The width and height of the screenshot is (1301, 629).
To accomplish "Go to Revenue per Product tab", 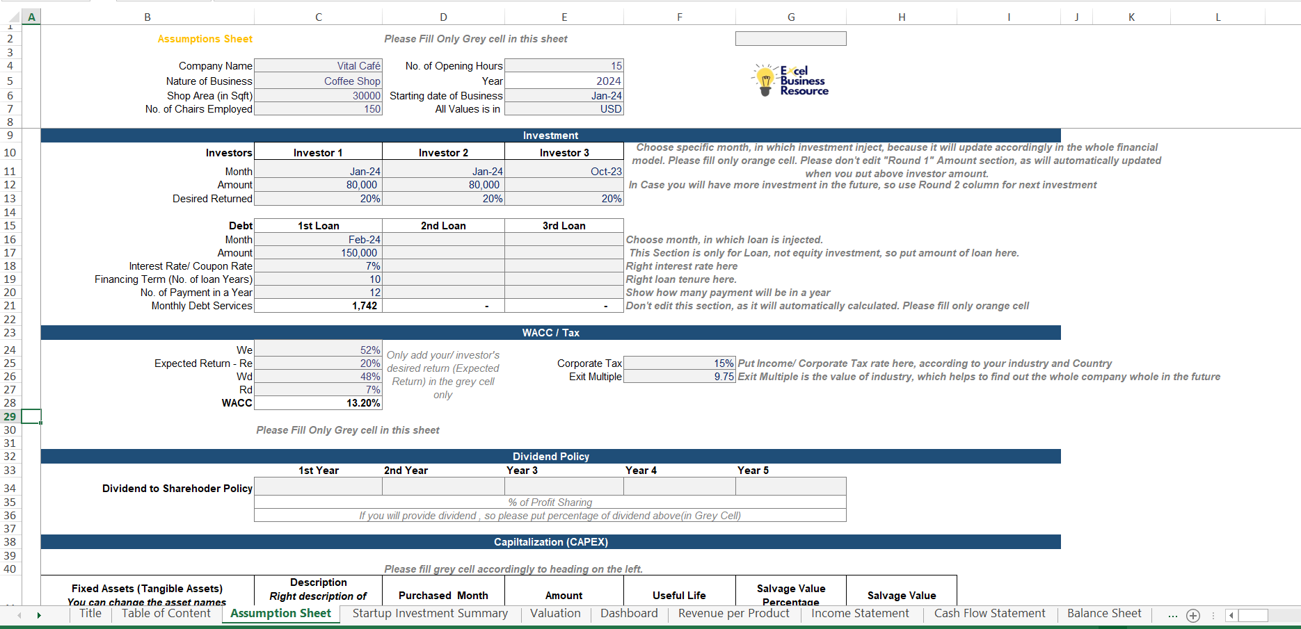I will 734,614.
